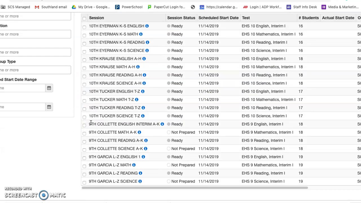Open PaperCut Login bookmark
Viewport: 361px width, 203px height.
tap(166, 7)
